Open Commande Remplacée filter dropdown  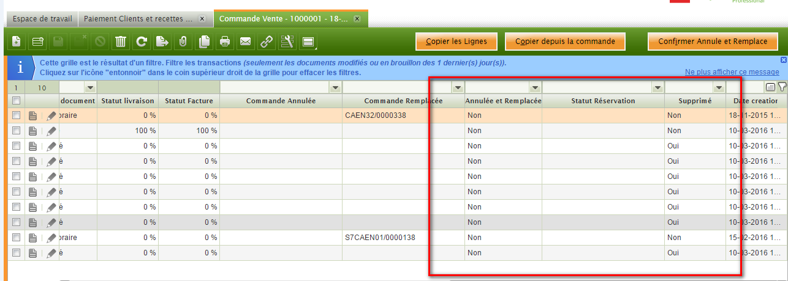click(x=457, y=88)
